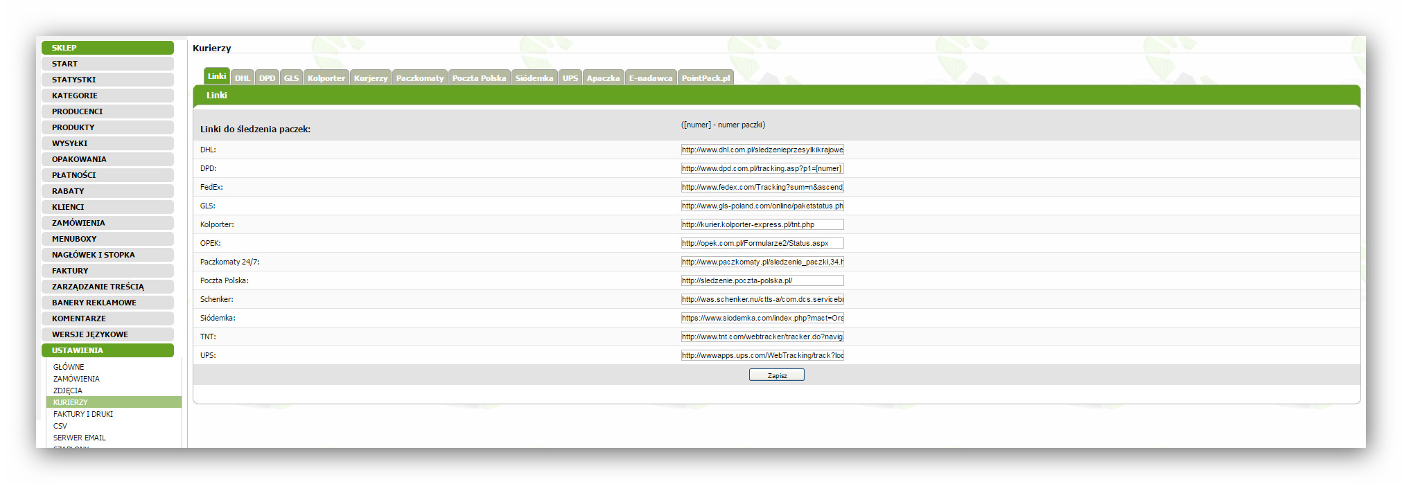Open the STATYSTYKI menu section

(107, 80)
